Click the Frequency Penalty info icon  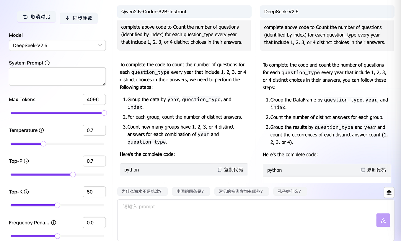[x=53, y=223]
